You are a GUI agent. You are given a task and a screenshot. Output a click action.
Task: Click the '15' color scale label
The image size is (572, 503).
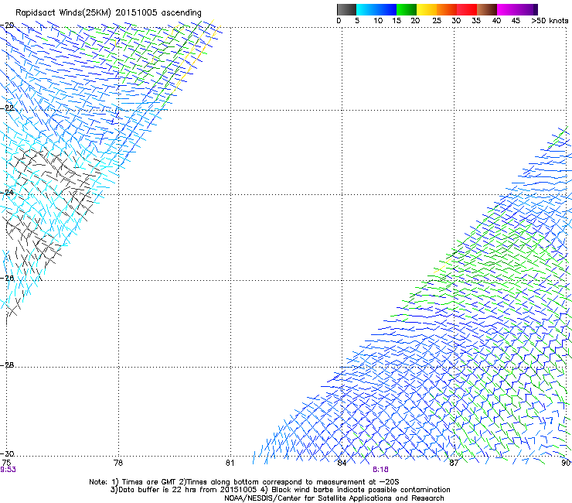click(397, 21)
